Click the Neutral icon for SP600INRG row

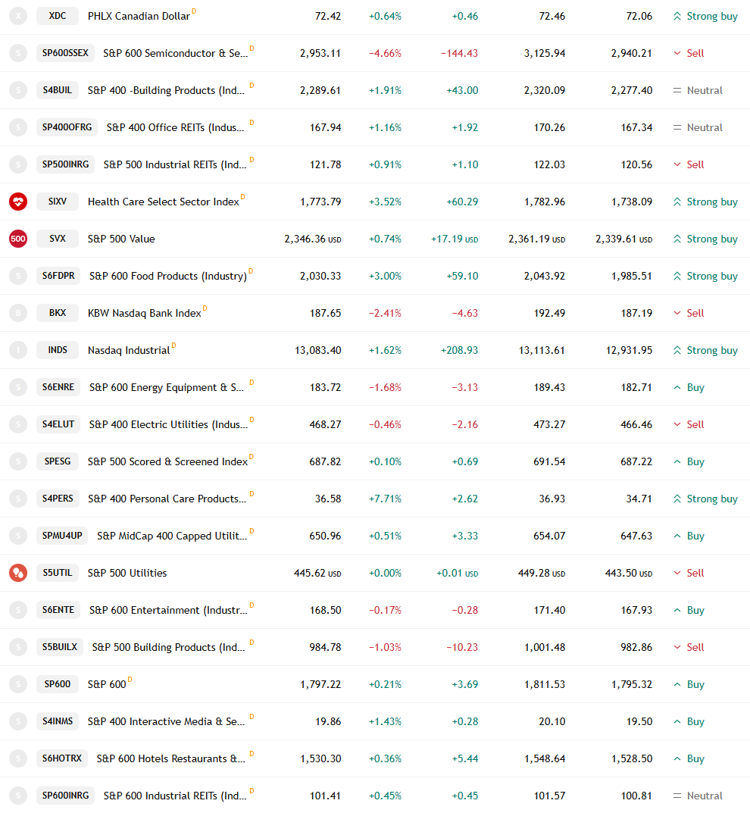[x=677, y=796]
